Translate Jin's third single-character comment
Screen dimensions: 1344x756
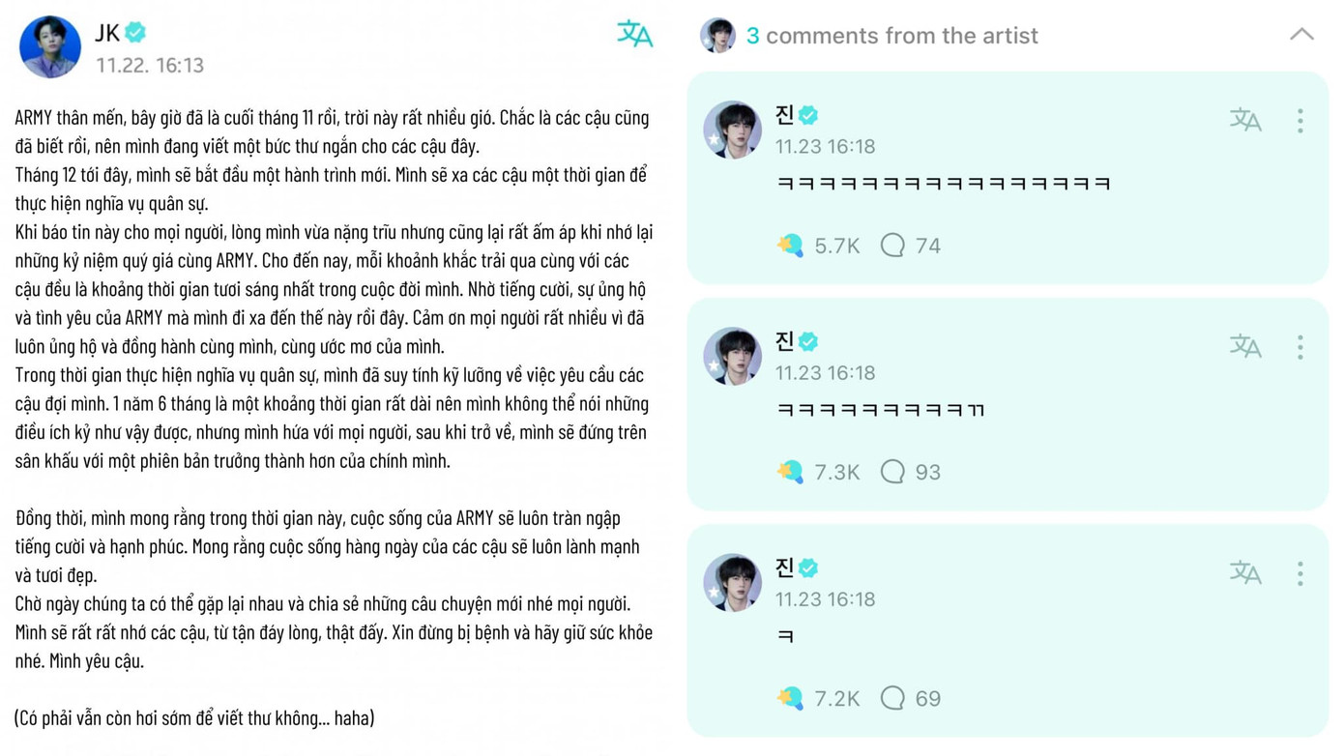1244,572
